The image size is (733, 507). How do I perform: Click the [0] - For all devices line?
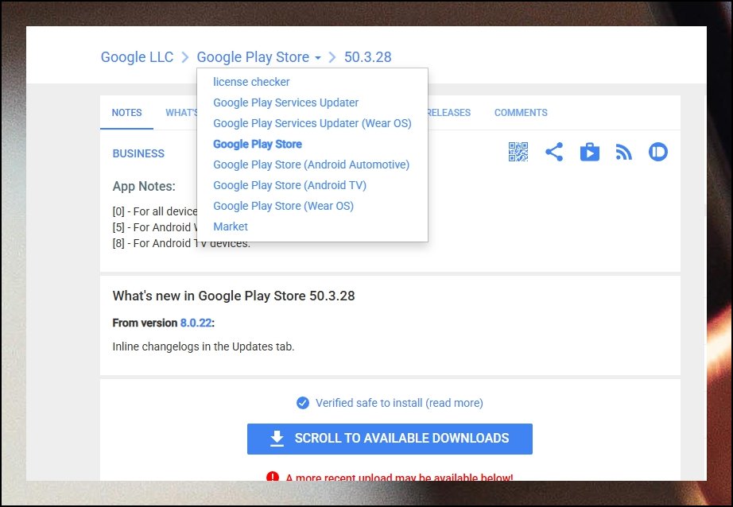tap(155, 211)
